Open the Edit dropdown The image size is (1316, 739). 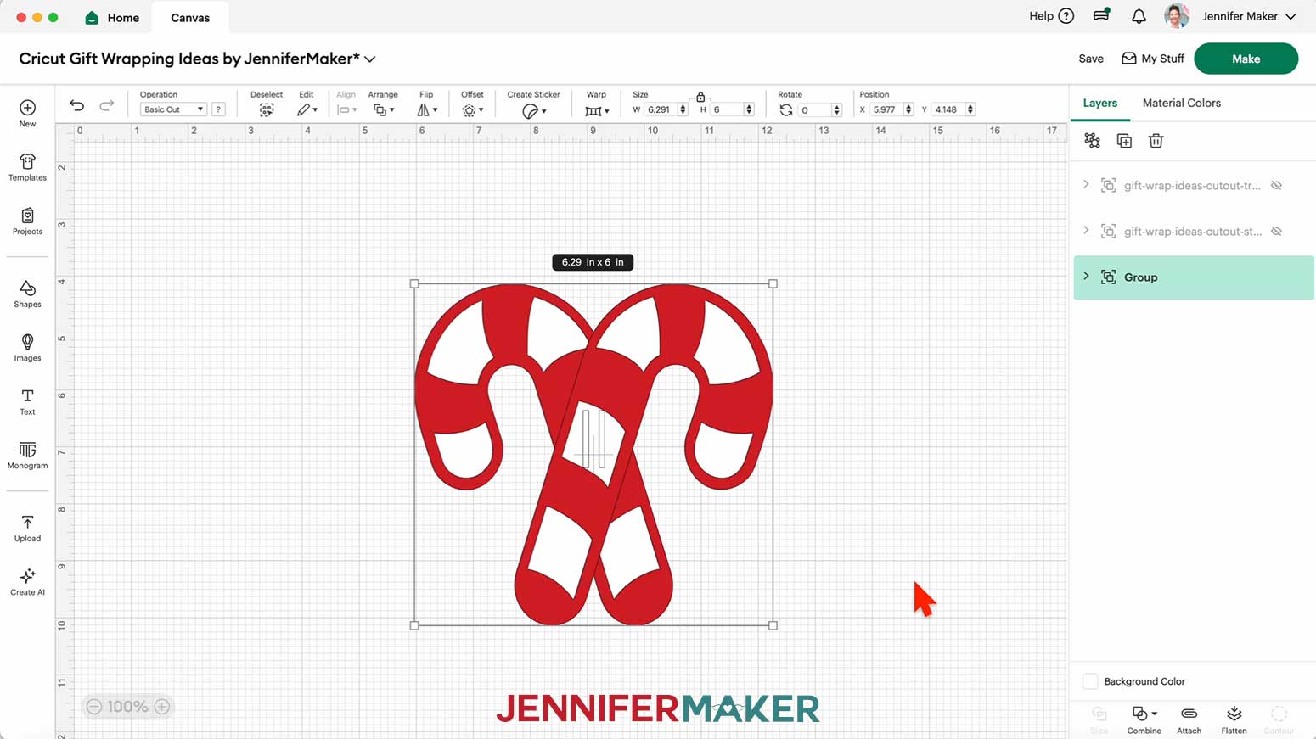[307, 110]
